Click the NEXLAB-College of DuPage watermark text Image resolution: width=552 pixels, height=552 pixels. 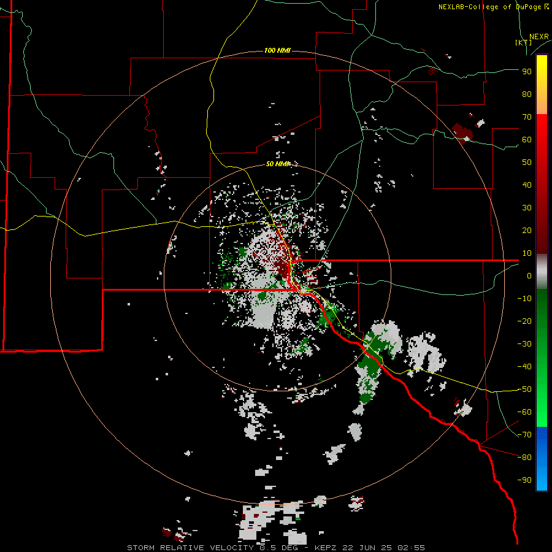pos(494,7)
